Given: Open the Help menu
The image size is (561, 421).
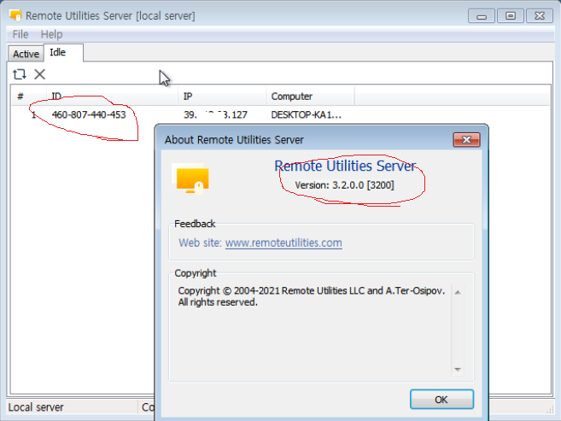Looking at the screenshot, I should point(51,34).
